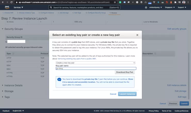The image size is (191, 113).
Task: Open the Support menu
Action: 182,7
